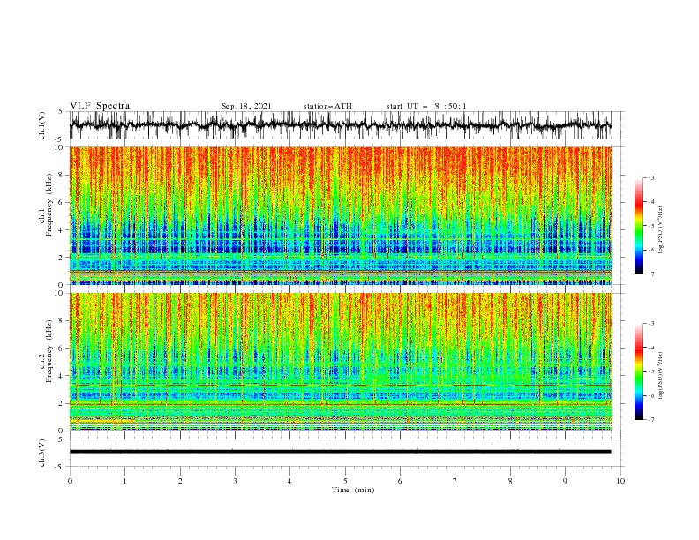Click the 'ch.3(V)' axis label
This screenshot has width=699, height=540.
point(42,453)
